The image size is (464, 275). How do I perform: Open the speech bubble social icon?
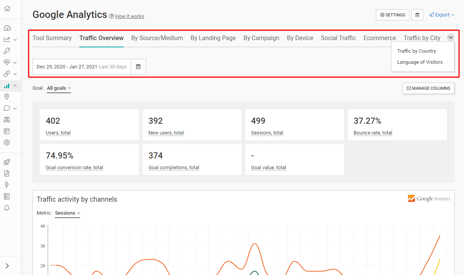[x=7, y=108]
